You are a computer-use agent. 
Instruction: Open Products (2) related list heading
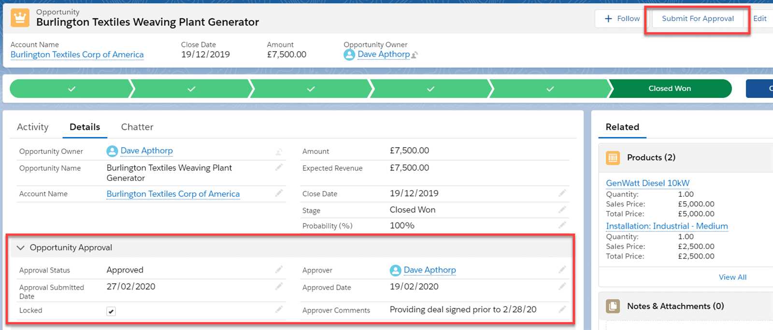coord(651,157)
